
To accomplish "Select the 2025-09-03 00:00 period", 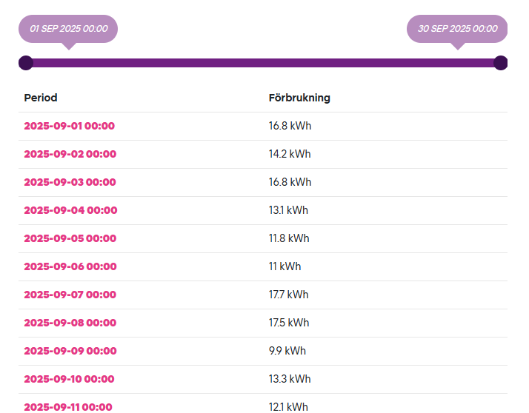I will pos(70,182).
